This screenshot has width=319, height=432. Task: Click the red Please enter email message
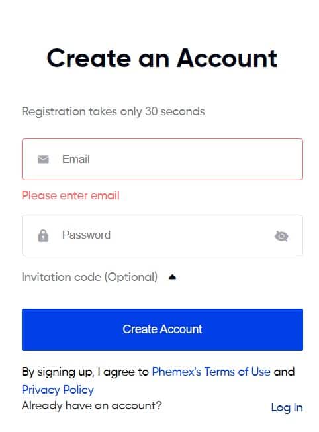70,195
